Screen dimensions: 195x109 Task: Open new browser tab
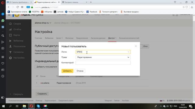pos(91,2)
